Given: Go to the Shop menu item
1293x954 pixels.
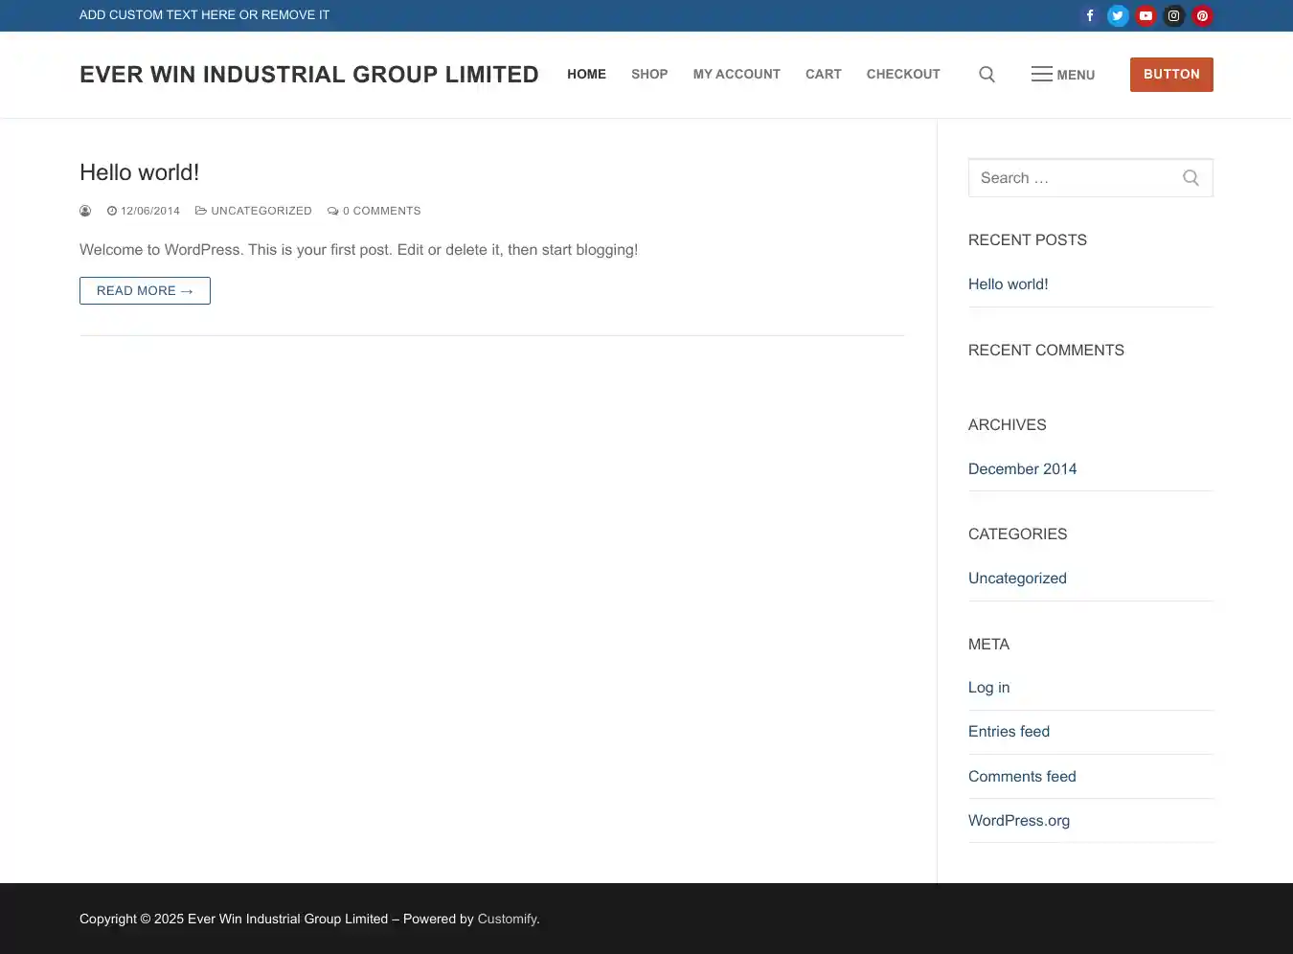Looking at the screenshot, I should click(x=648, y=75).
